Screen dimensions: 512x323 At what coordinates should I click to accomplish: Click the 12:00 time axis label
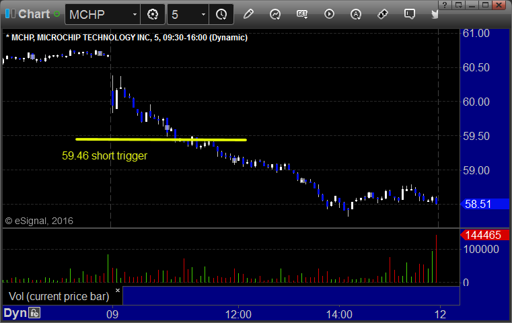[238, 314]
